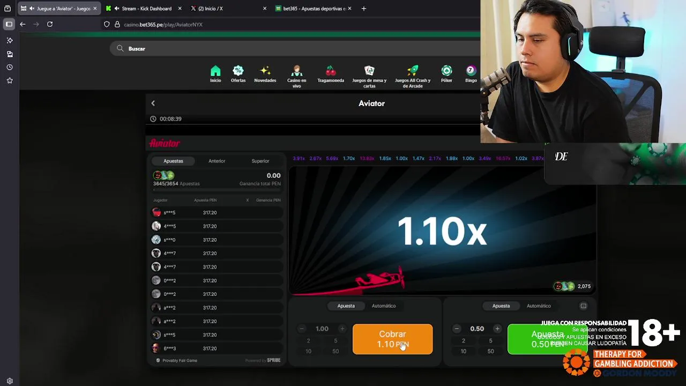Click browser back arrow
686x386 pixels.
tap(23, 24)
